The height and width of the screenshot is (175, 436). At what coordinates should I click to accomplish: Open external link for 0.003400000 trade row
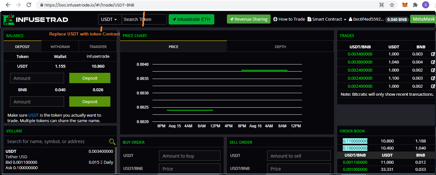click(x=433, y=54)
